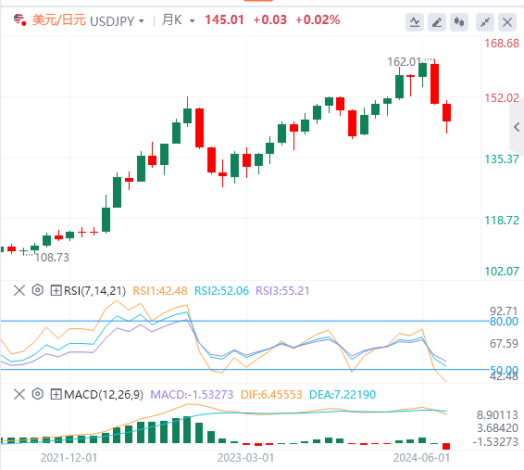The width and height of the screenshot is (524, 470).
Task: Click the 108.73 low price marker
Action: (x=52, y=257)
